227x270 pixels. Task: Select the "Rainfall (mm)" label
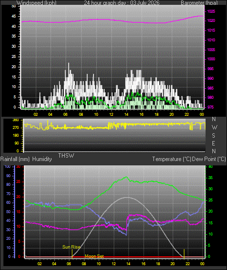coord(15,159)
